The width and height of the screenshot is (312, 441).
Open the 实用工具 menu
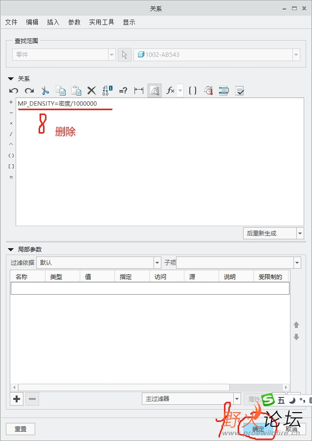pos(101,22)
